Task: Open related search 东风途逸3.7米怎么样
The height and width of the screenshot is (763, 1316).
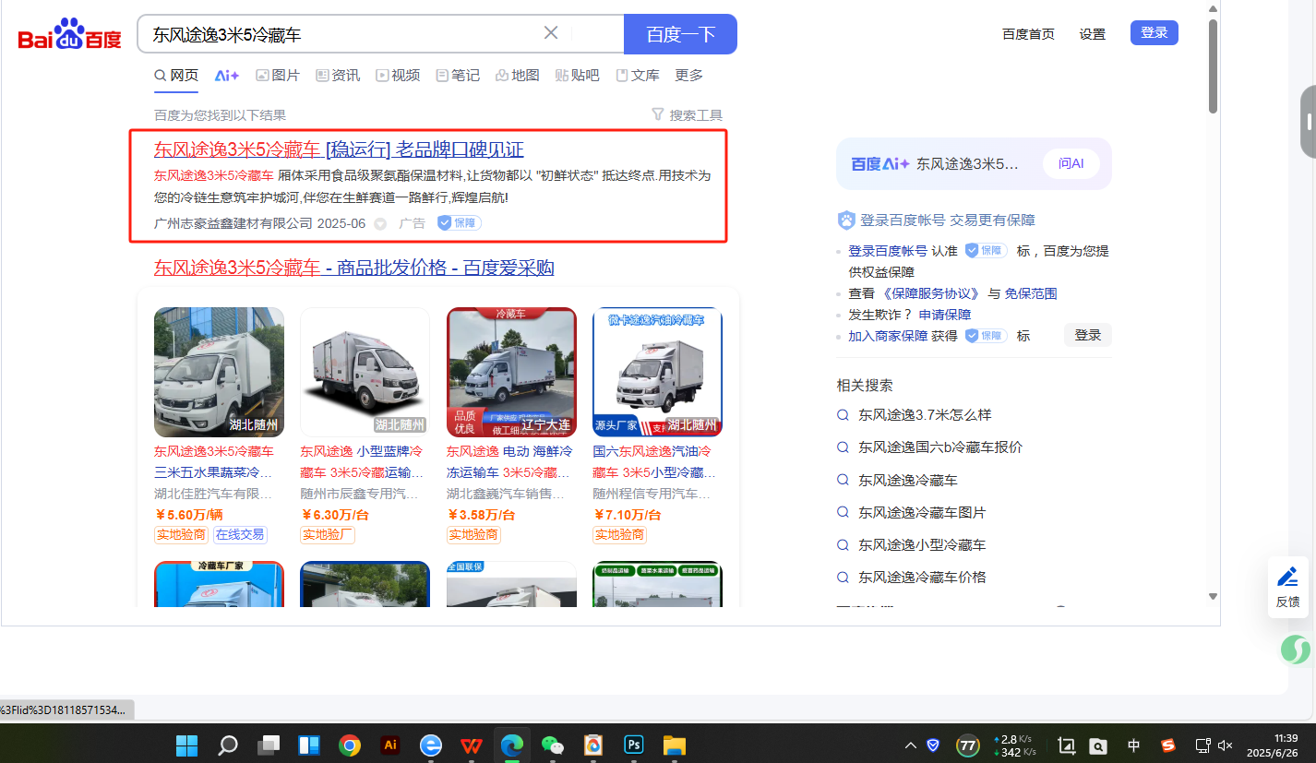Action: 925,415
